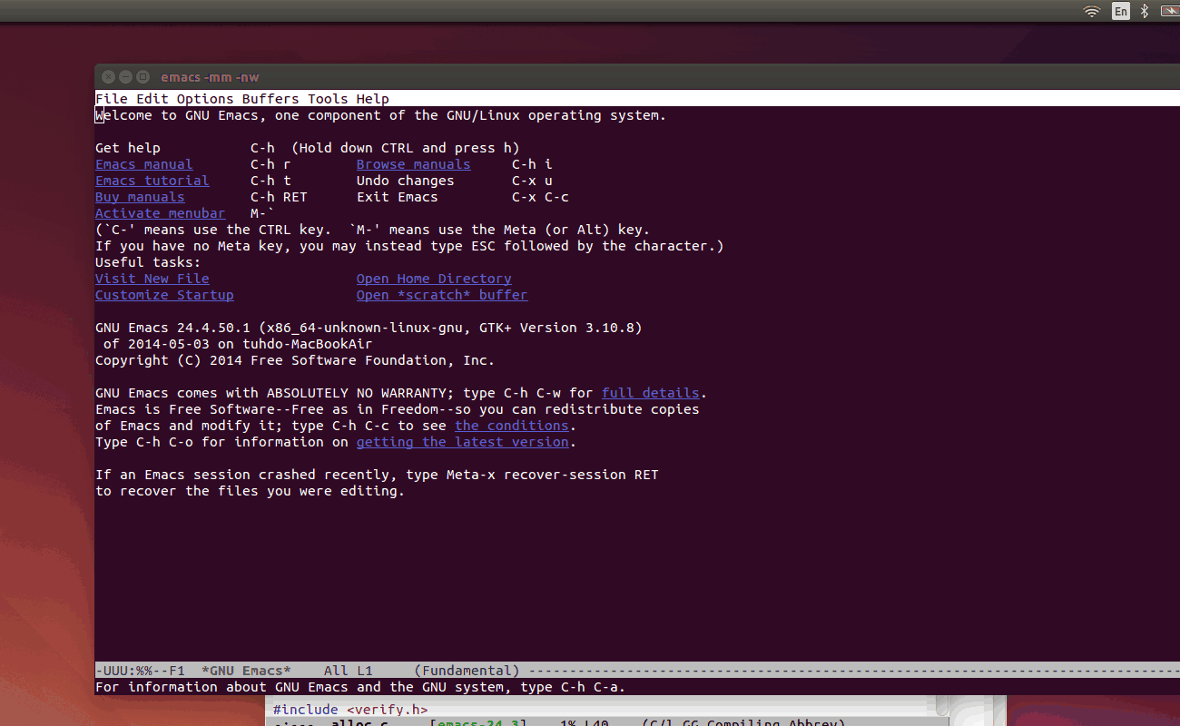Click the 'Copyright (C) 2014' line
The height and width of the screenshot is (726, 1180).
click(295, 360)
